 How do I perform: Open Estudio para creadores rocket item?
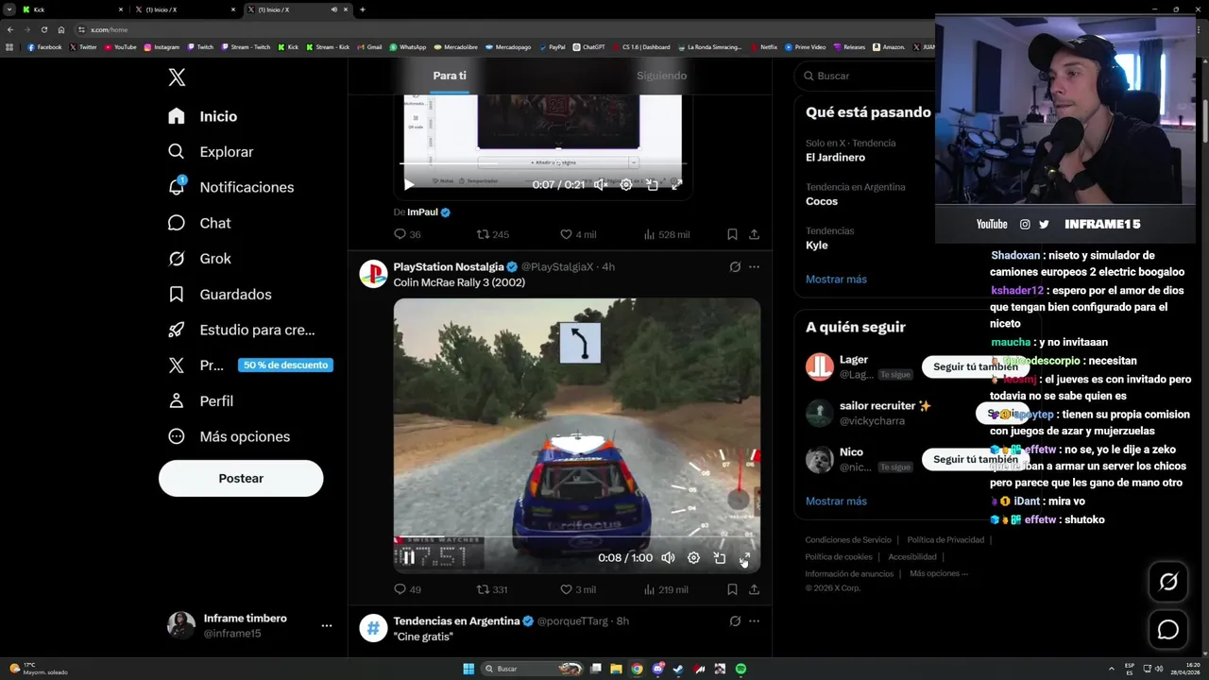click(x=241, y=330)
